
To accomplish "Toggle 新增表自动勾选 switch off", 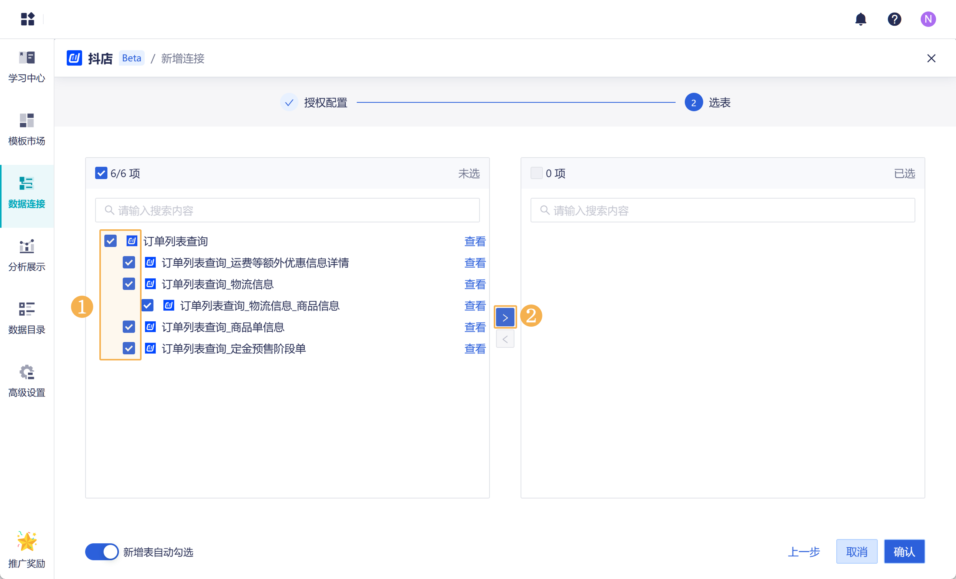I will pos(102,551).
